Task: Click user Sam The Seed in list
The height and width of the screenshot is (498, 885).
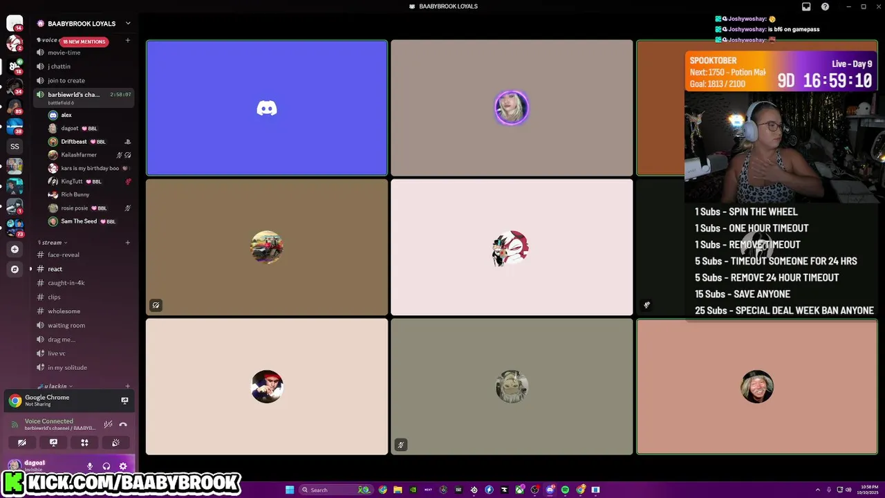Action: click(x=89, y=221)
